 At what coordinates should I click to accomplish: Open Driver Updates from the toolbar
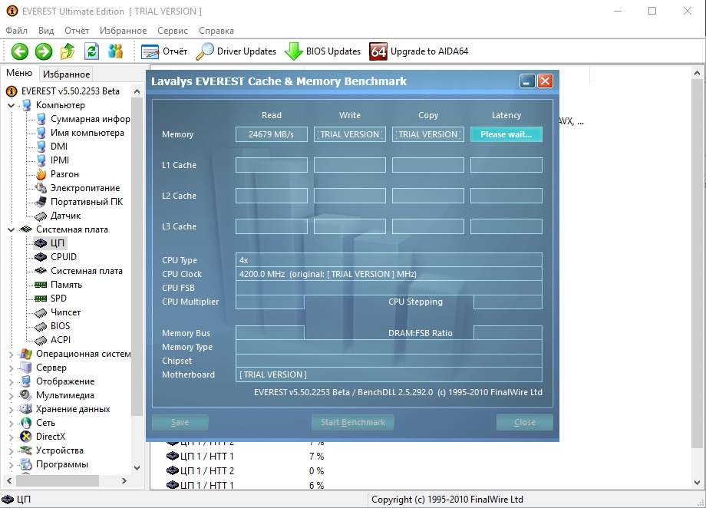pos(236,51)
